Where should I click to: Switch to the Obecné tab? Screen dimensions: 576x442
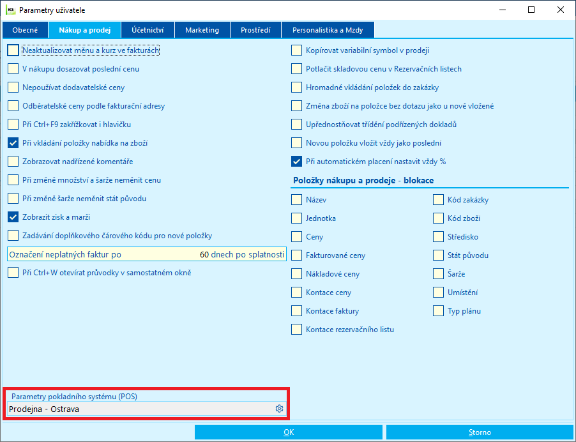coord(25,30)
